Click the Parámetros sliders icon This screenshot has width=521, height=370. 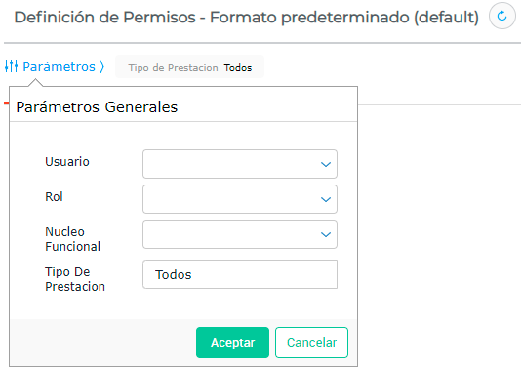(12, 66)
